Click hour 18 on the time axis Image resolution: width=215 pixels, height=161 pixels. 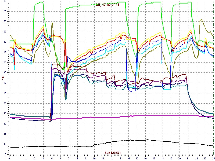point(163,158)
